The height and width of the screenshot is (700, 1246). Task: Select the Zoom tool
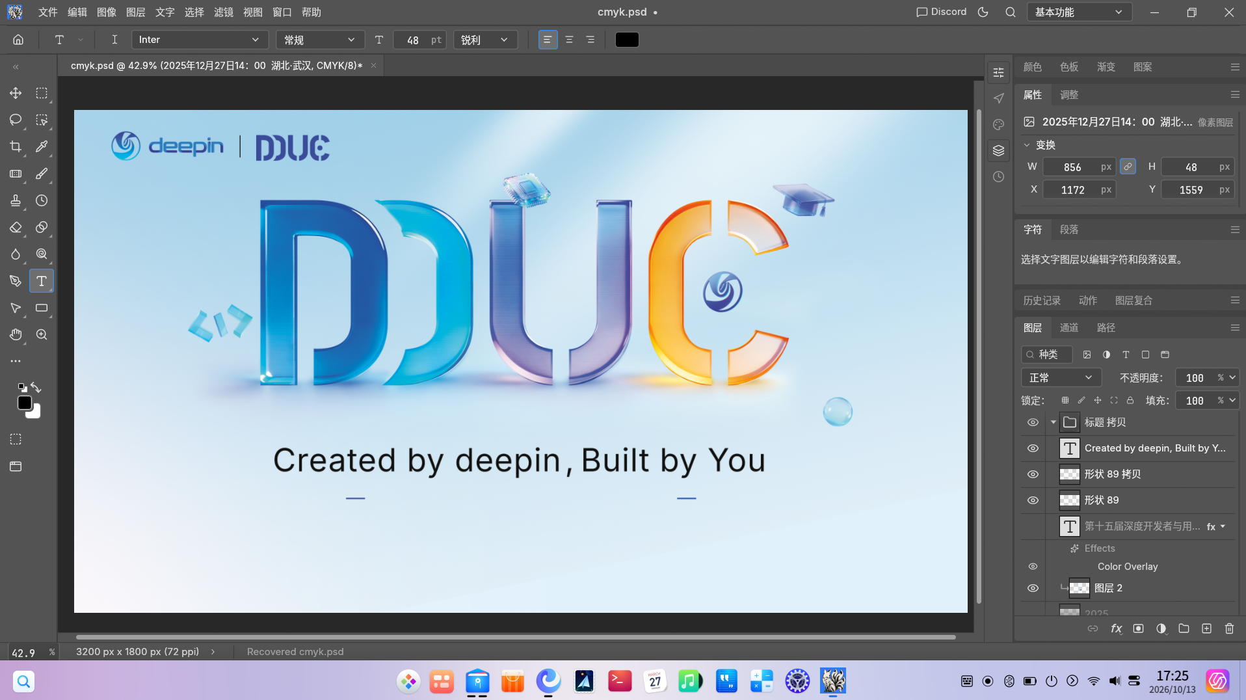[42, 334]
